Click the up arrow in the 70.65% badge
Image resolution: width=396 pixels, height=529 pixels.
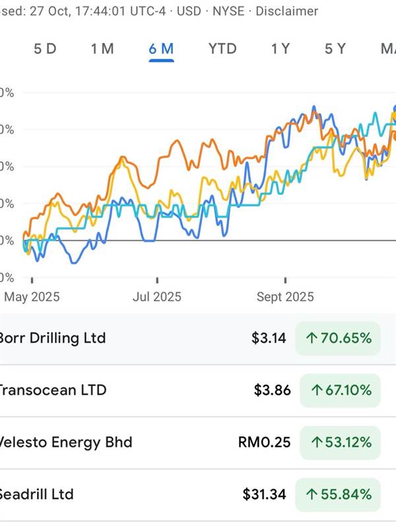[x=312, y=339]
